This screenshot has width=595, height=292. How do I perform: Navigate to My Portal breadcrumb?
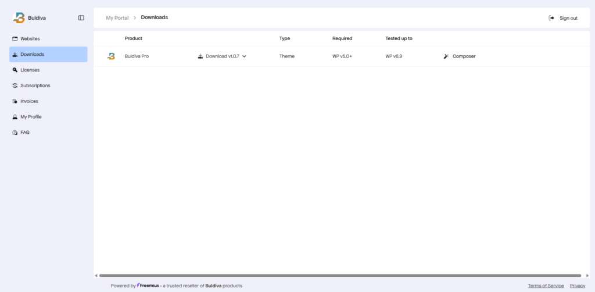[x=117, y=18]
